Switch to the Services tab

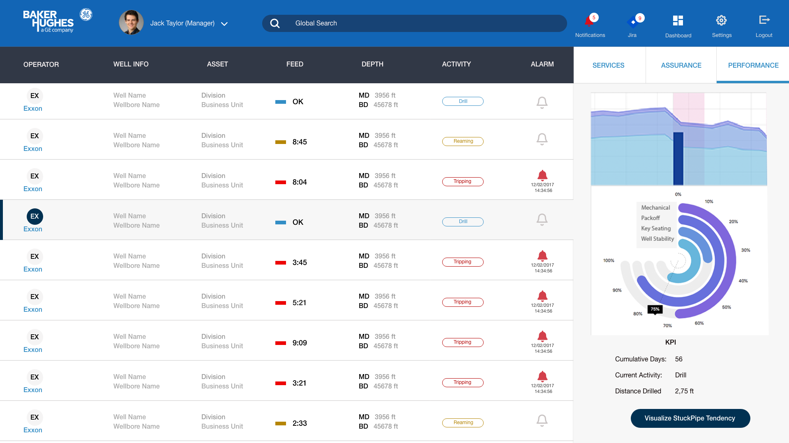pyautogui.click(x=608, y=65)
